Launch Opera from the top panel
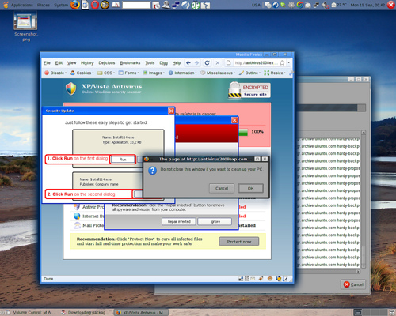 95,5
